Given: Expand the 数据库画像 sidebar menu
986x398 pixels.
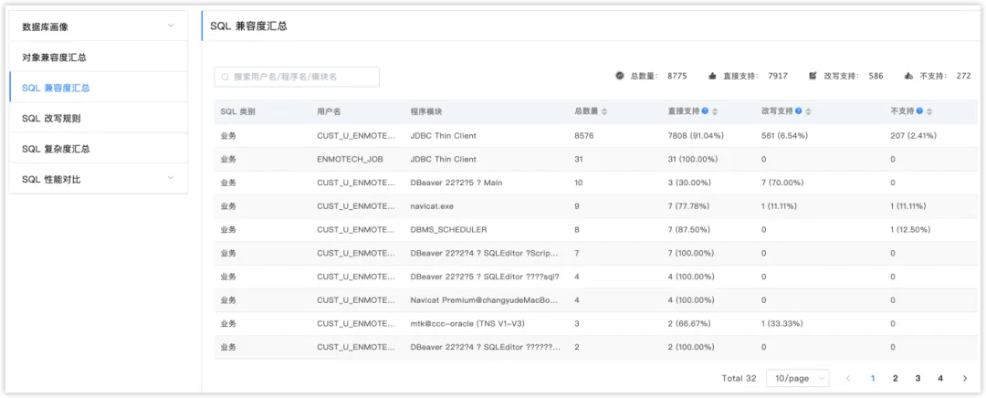Looking at the screenshot, I should [x=170, y=26].
